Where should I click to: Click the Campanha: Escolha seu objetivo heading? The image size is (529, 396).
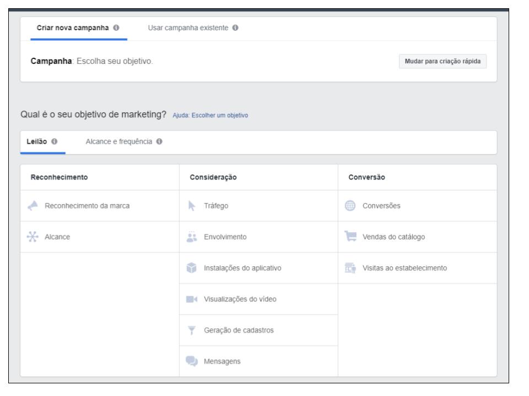pyautogui.click(x=91, y=61)
